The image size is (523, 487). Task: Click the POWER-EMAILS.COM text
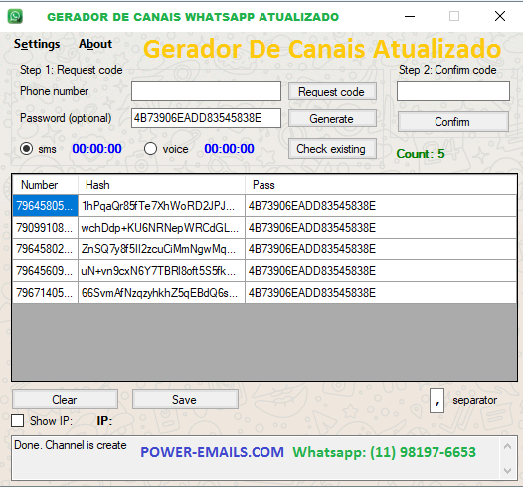[x=212, y=452]
